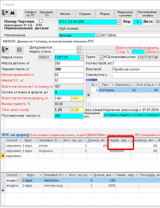Open Изготовление отливки section
This screenshot has width=160, height=208.
coord(147,14)
